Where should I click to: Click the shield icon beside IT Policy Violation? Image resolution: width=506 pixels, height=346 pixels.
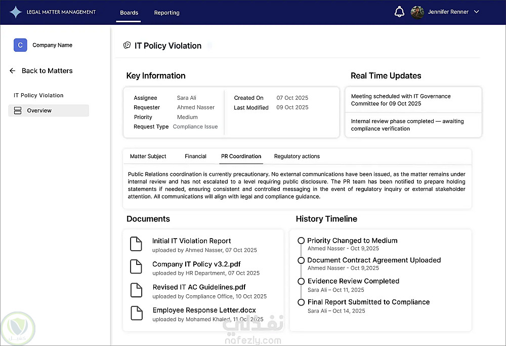click(127, 46)
